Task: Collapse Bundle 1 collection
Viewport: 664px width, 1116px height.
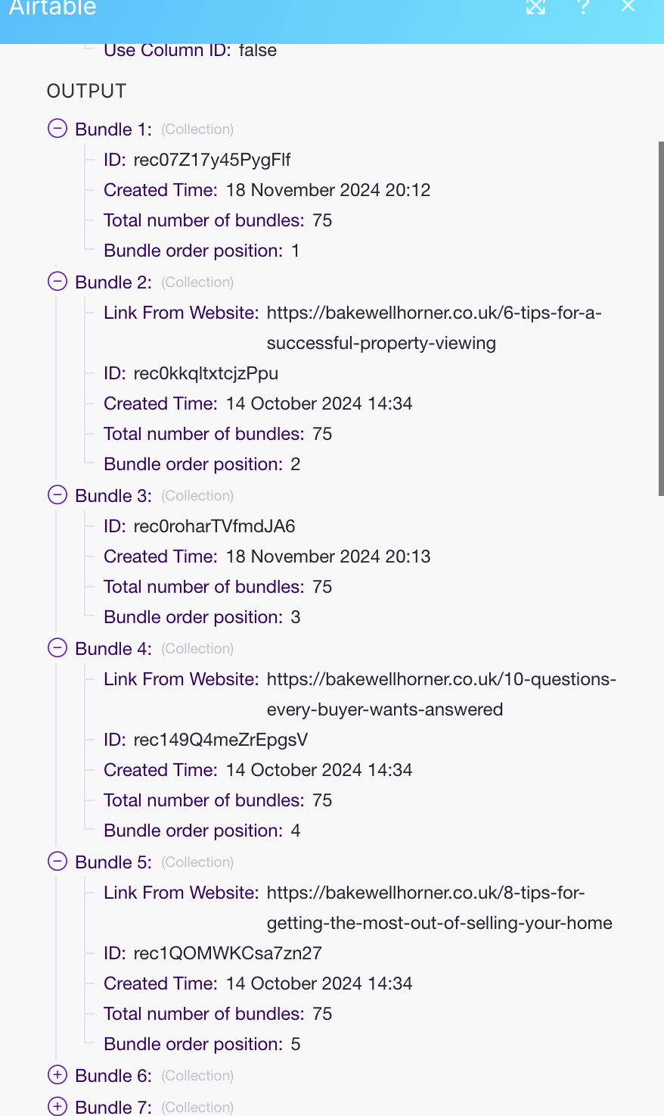Action: tap(57, 129)
